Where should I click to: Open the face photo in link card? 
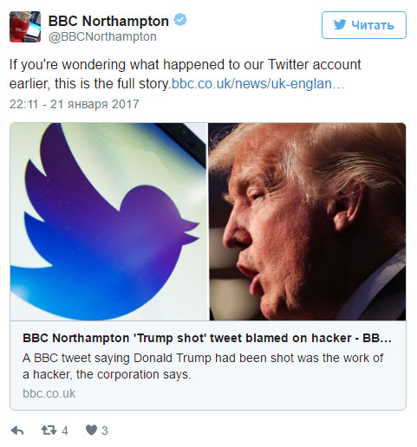coord(308,222)
